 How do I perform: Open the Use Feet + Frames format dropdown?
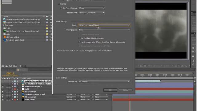click(91, 8)
